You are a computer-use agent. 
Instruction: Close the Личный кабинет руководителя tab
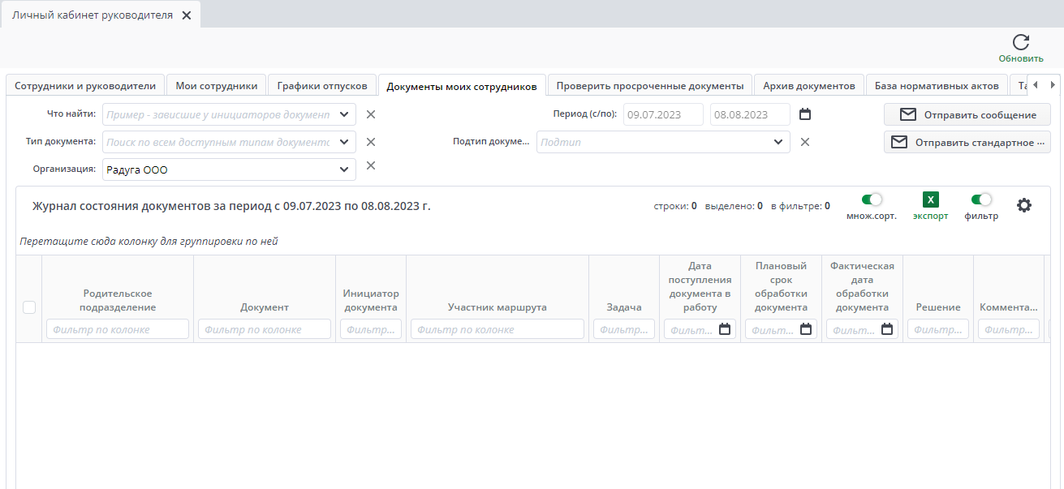187,15
